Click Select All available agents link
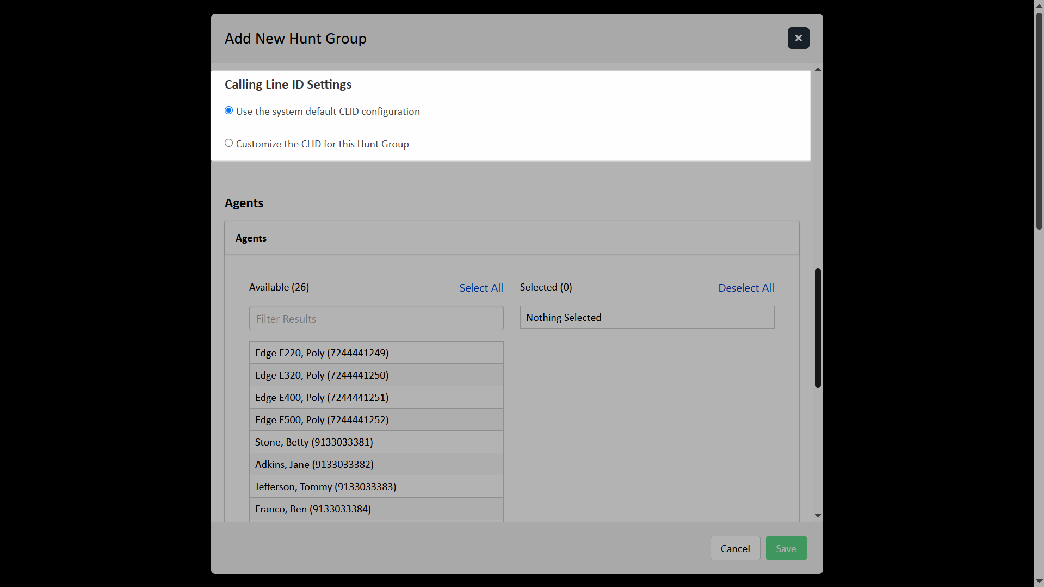Image resolution: width=1044 pixels, height=587 pixels. [481, 288]
